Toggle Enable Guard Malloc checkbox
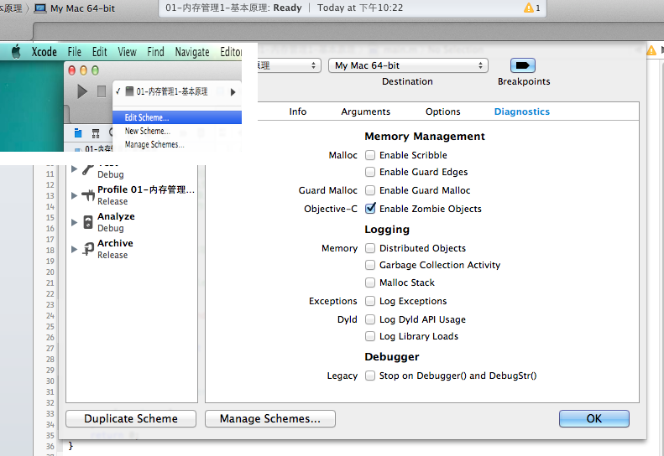This screenshot has width=664, height=456. click(370, 190)
